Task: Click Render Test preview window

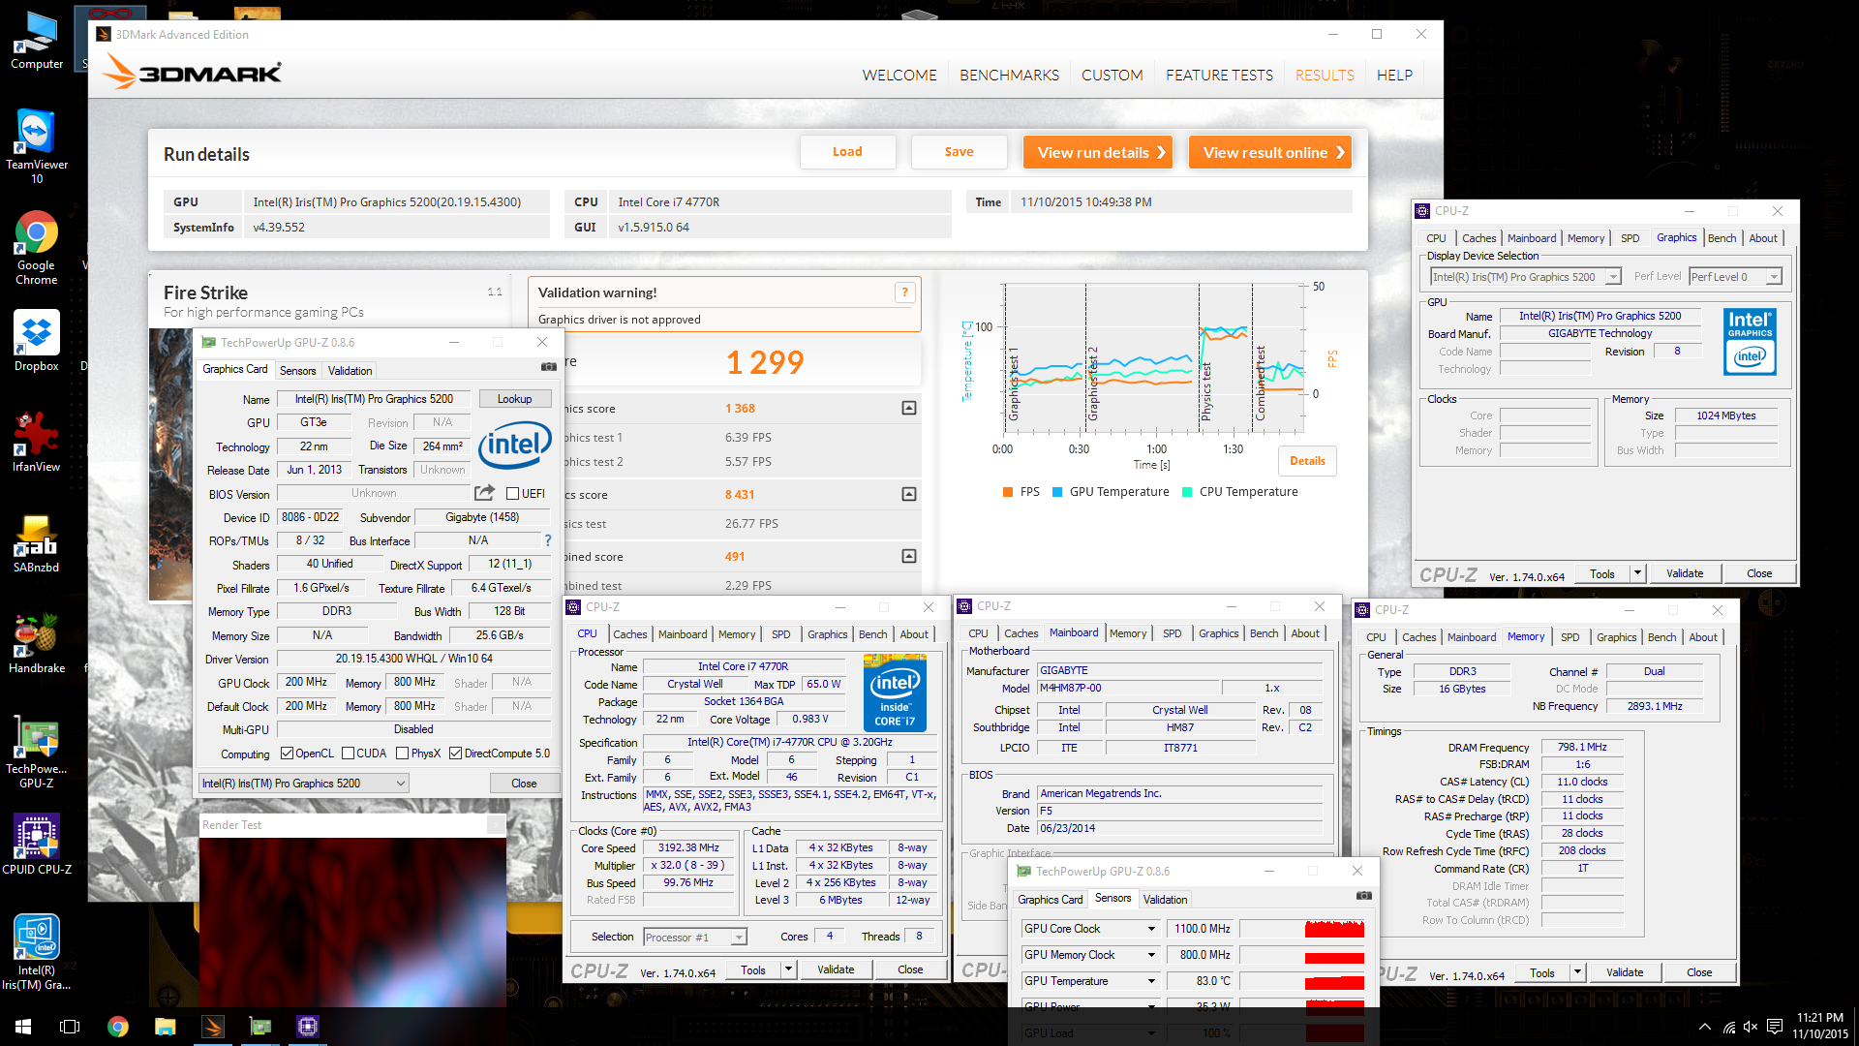Action: pyautogui.click(x=352, y=920)
